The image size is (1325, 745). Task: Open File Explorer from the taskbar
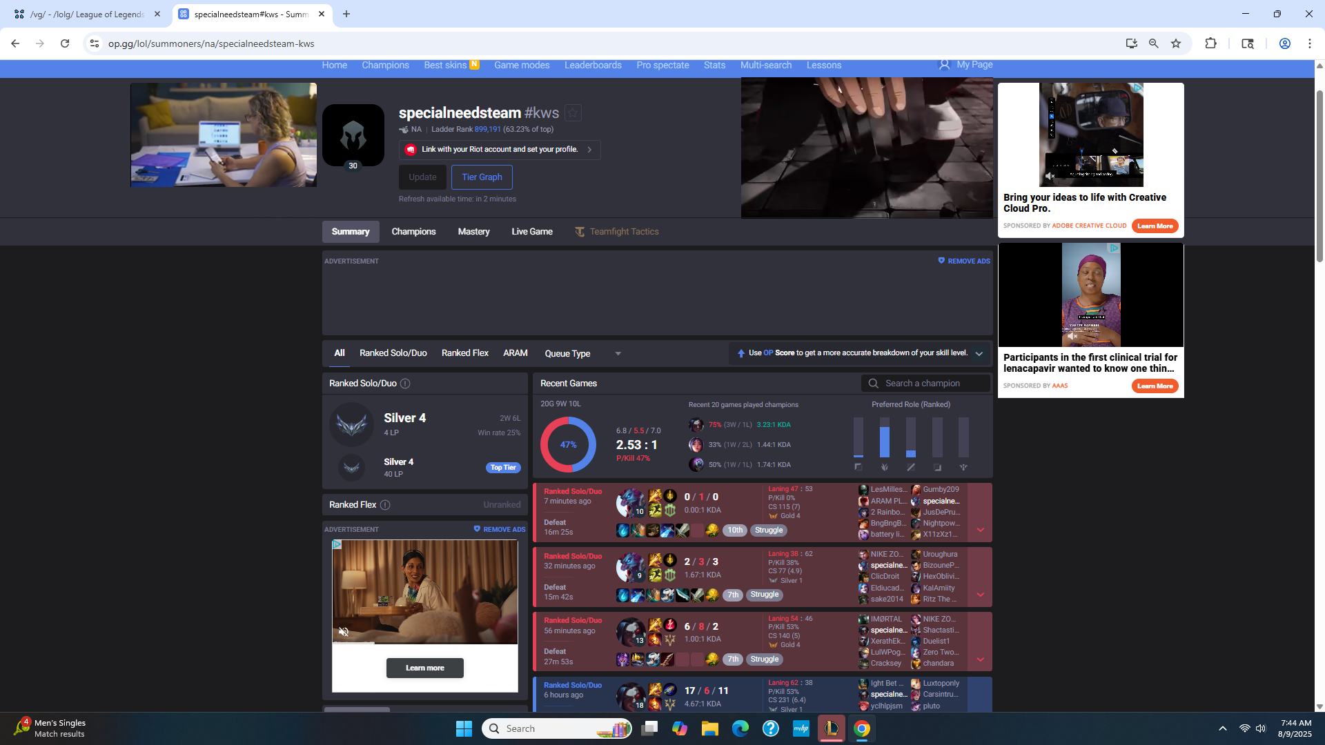pos(710,728)
